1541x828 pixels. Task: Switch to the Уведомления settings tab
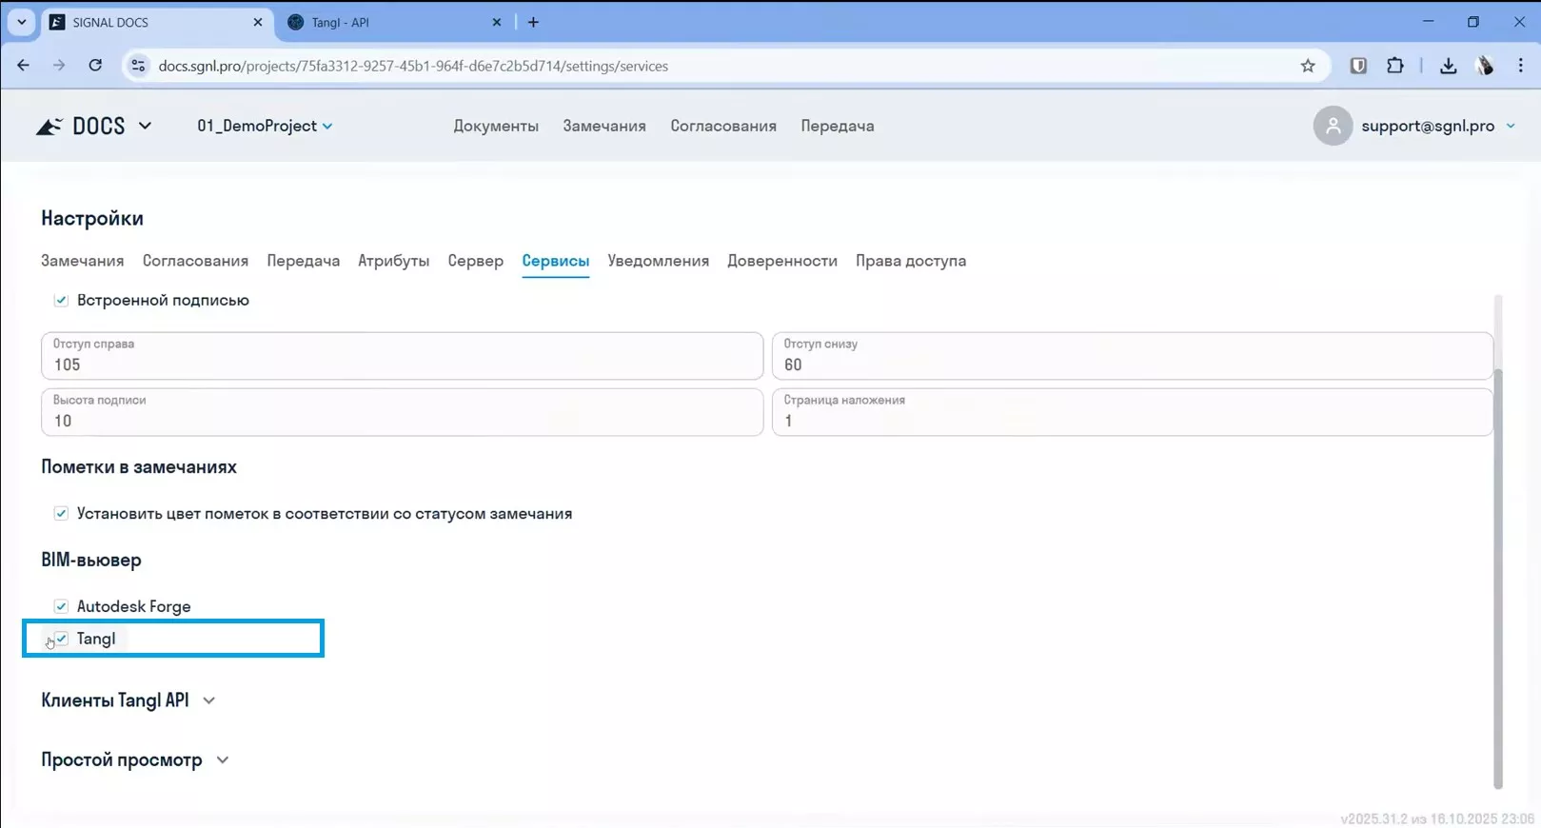coord(658,261)
